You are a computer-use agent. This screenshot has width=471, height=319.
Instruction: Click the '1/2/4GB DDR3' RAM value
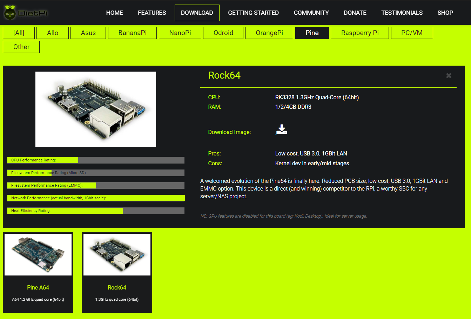tap(293, 107)
